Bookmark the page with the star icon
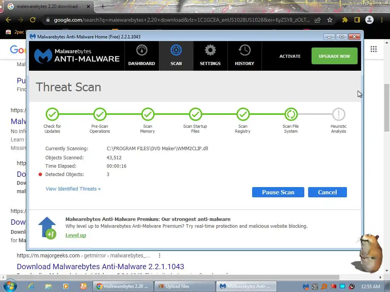Image resolution: width=390 pixels, height=292 pixels. pos(330,20)
